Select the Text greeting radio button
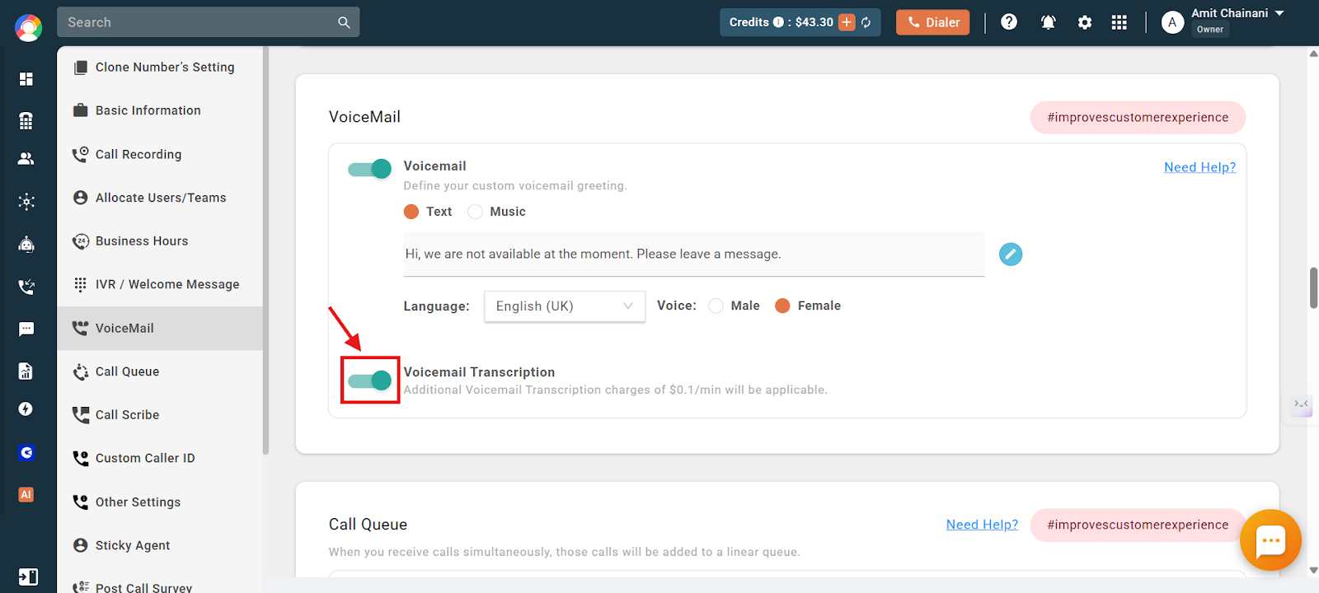 [x=411, y=212]
